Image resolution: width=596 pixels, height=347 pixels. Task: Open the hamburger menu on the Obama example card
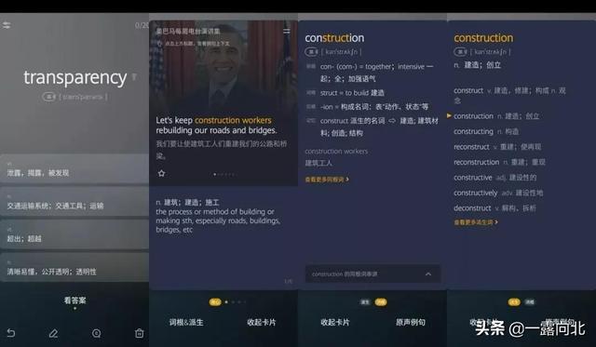coord(287,31)
